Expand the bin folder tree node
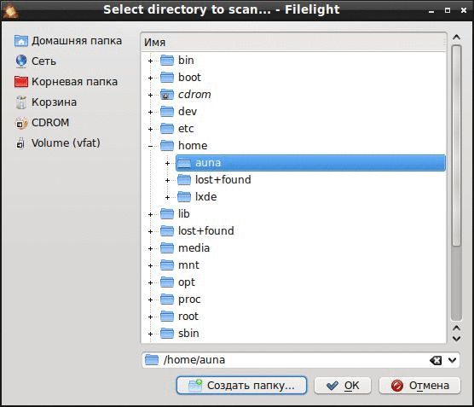The image size is (474, 407). (x=150, y=61)
